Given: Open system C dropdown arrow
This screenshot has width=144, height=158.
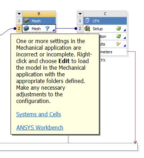Looking at the screenshot, I should (x=80, y=14).
